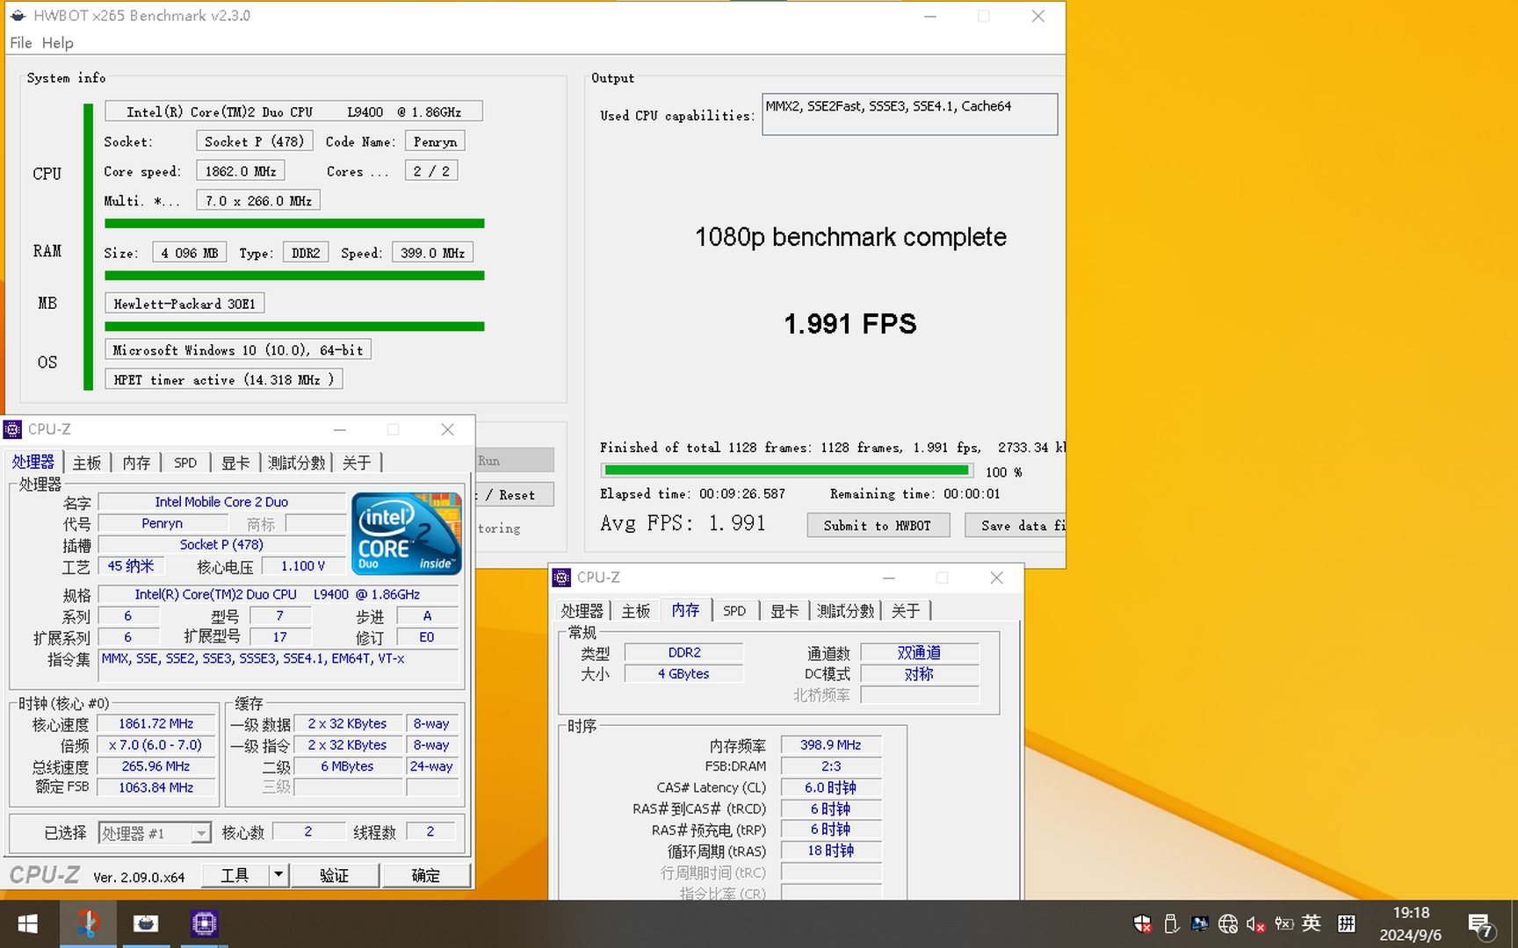Click the FSB:DRAM 2:3 value

[x=831, y=766]
